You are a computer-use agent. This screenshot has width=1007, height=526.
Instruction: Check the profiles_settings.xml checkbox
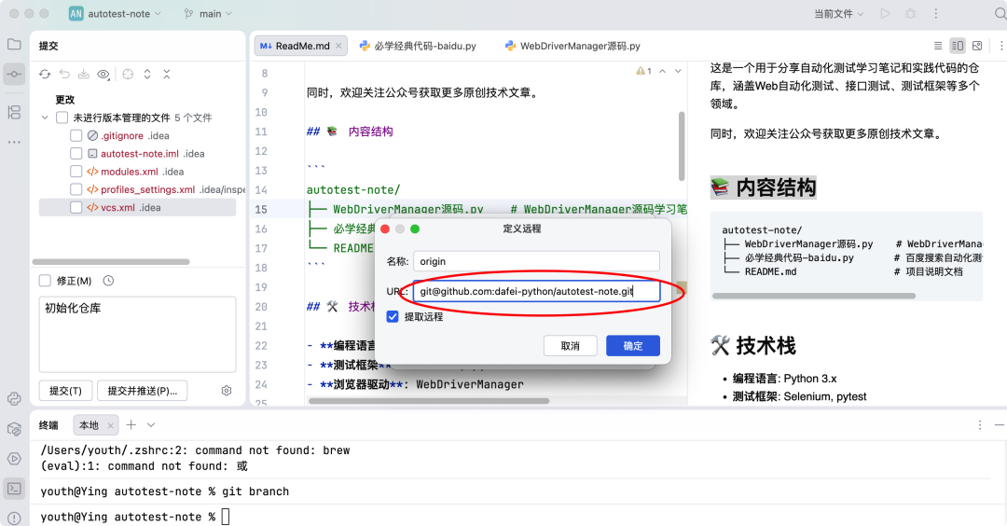pos(76,189)
